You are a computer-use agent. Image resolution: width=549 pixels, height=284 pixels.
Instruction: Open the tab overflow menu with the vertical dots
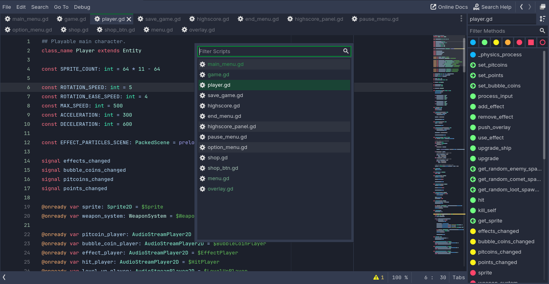(461, 19)
